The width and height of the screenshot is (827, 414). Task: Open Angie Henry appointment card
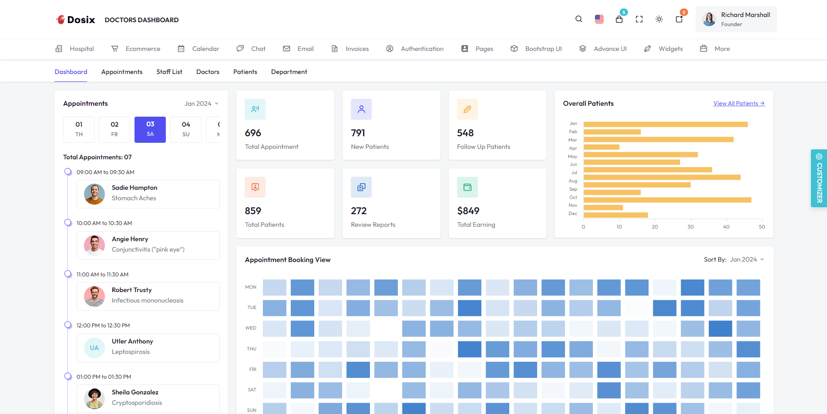pos(148,246)
